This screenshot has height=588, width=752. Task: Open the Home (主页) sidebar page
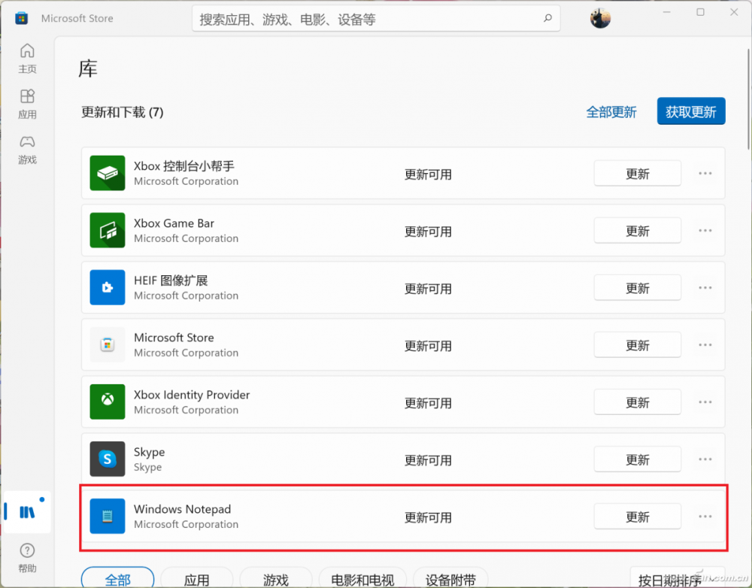point(27,58)
